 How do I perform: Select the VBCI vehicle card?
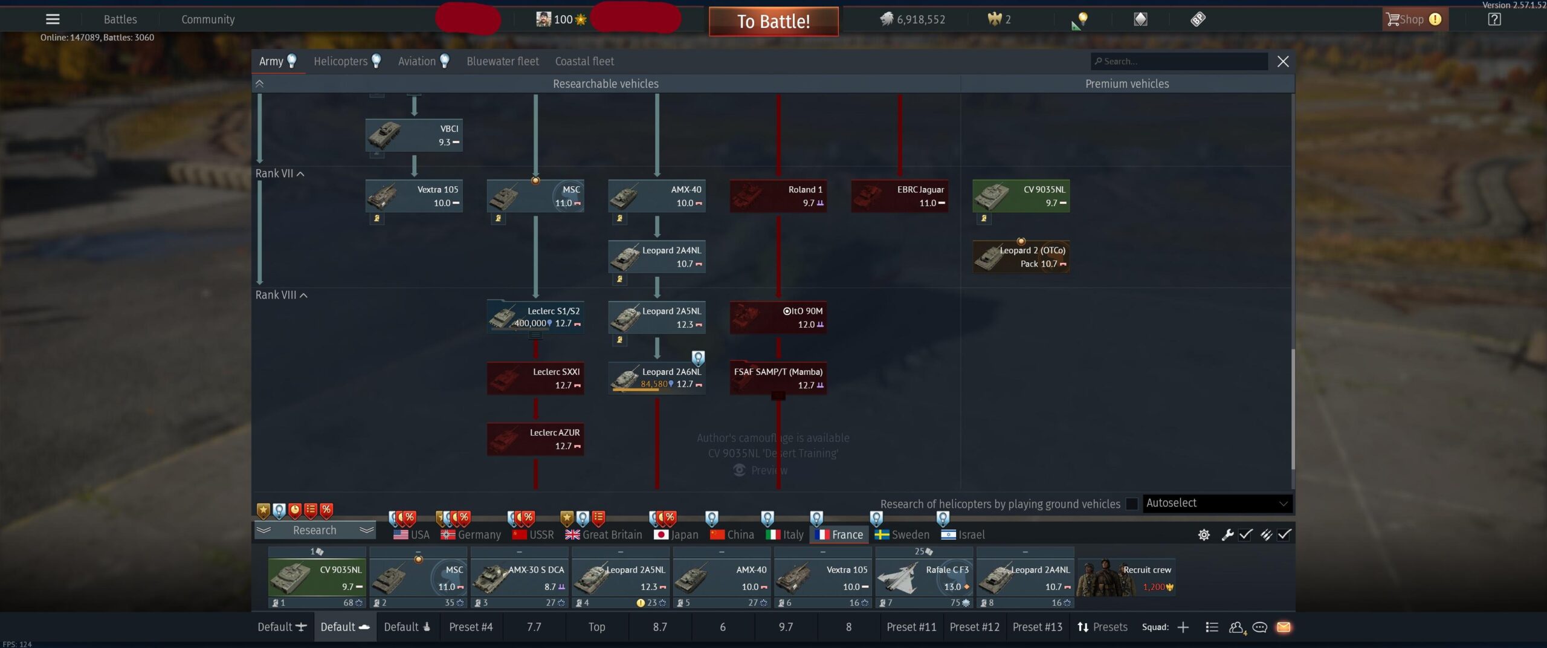[414, 135]
